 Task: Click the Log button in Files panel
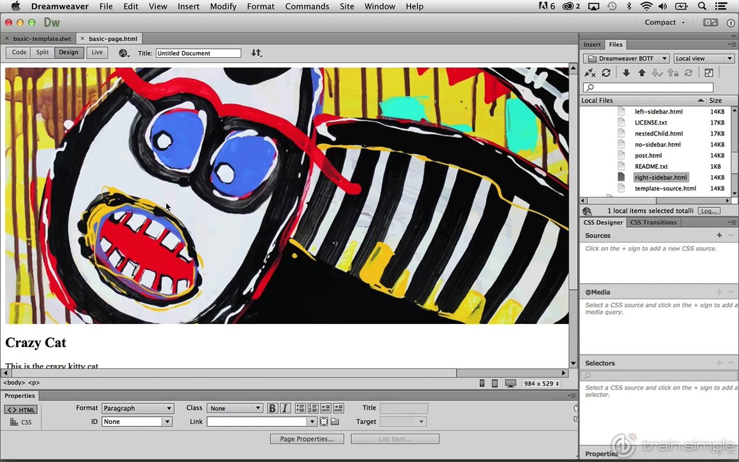click(709, 210)
